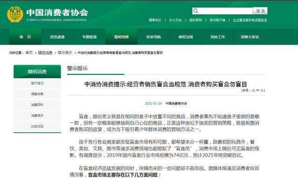Select 调查体察 in the left sidebar
Viewport: 298px width, 183px height.
[x=37, y=94]
